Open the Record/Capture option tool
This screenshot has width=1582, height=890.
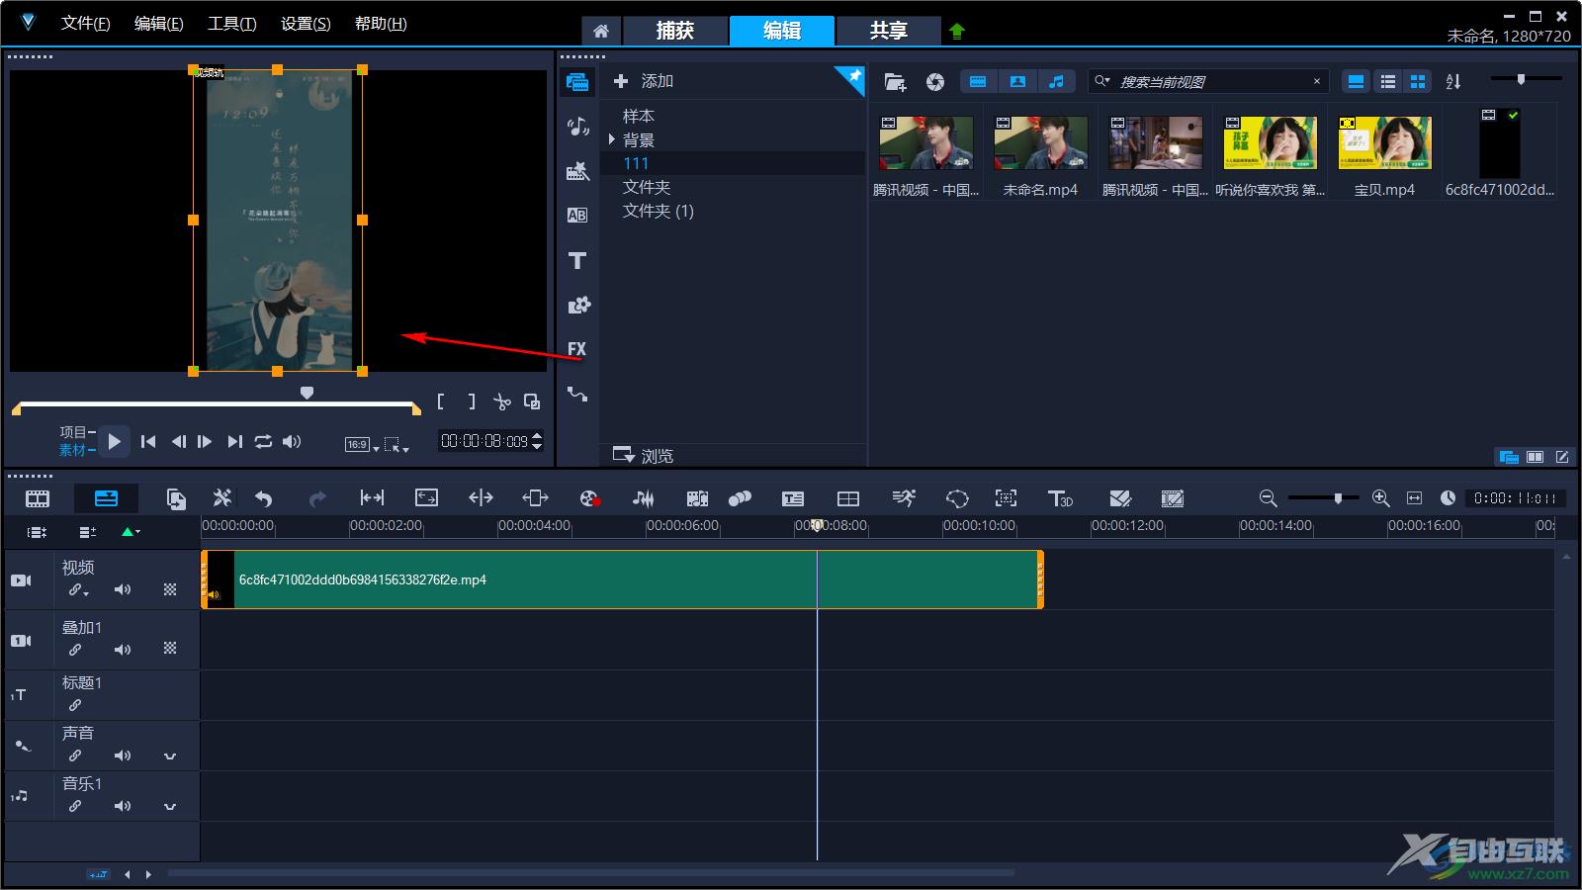589,498
